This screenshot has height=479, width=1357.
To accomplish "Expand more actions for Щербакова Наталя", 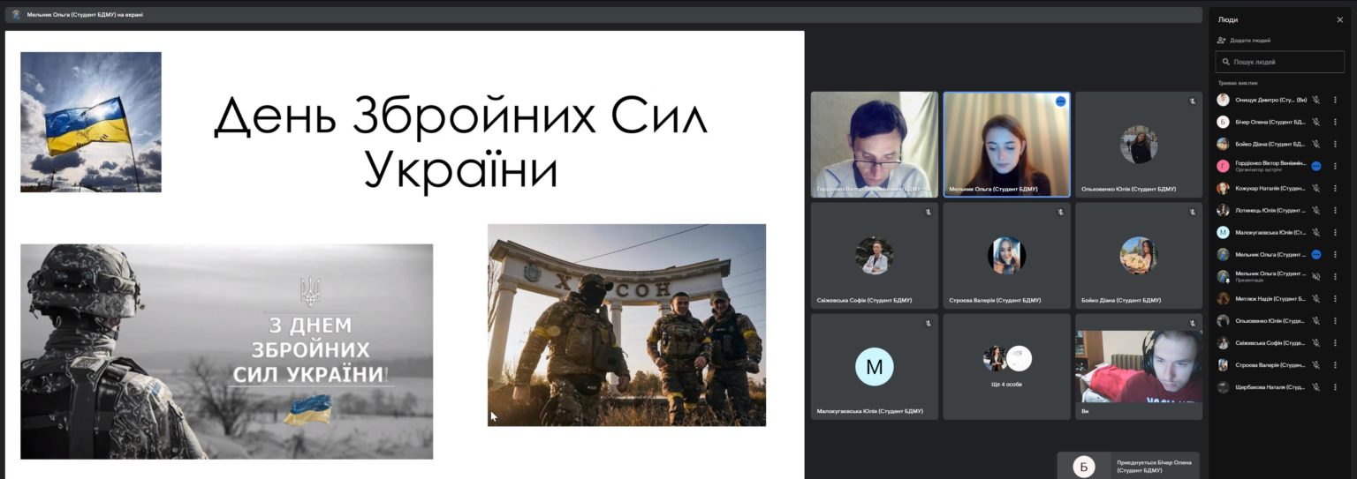I will point(1335,387).
